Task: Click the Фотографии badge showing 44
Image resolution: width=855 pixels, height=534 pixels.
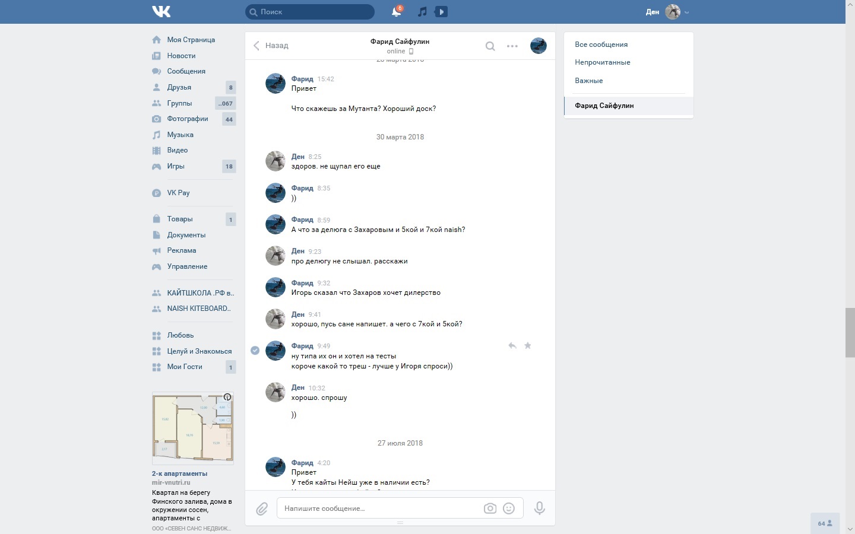Action: coord(229,119)
